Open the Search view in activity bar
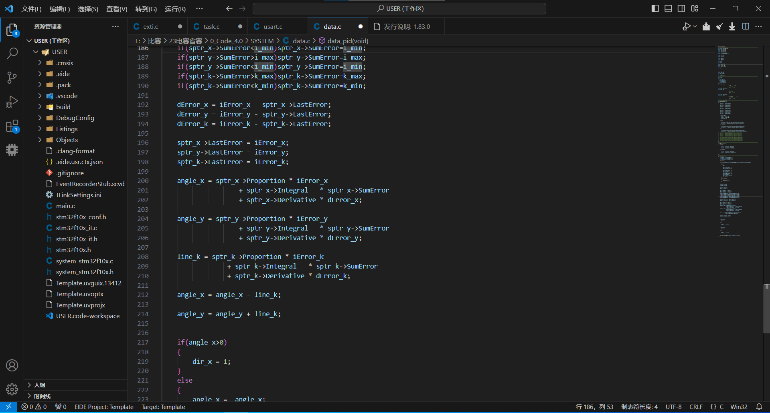 [x=12, y=53]
